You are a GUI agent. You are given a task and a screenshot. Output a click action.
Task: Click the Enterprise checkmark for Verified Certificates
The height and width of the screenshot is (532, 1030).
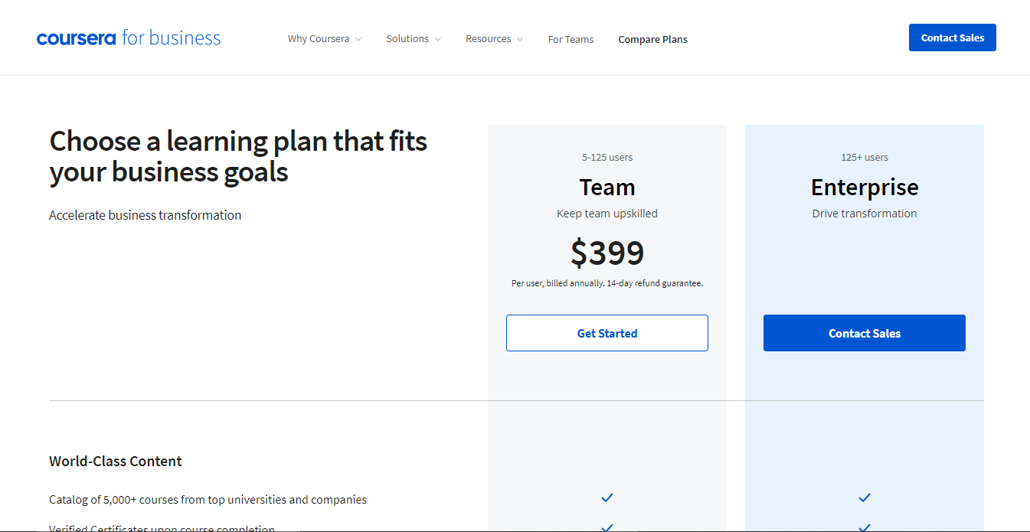865,527
